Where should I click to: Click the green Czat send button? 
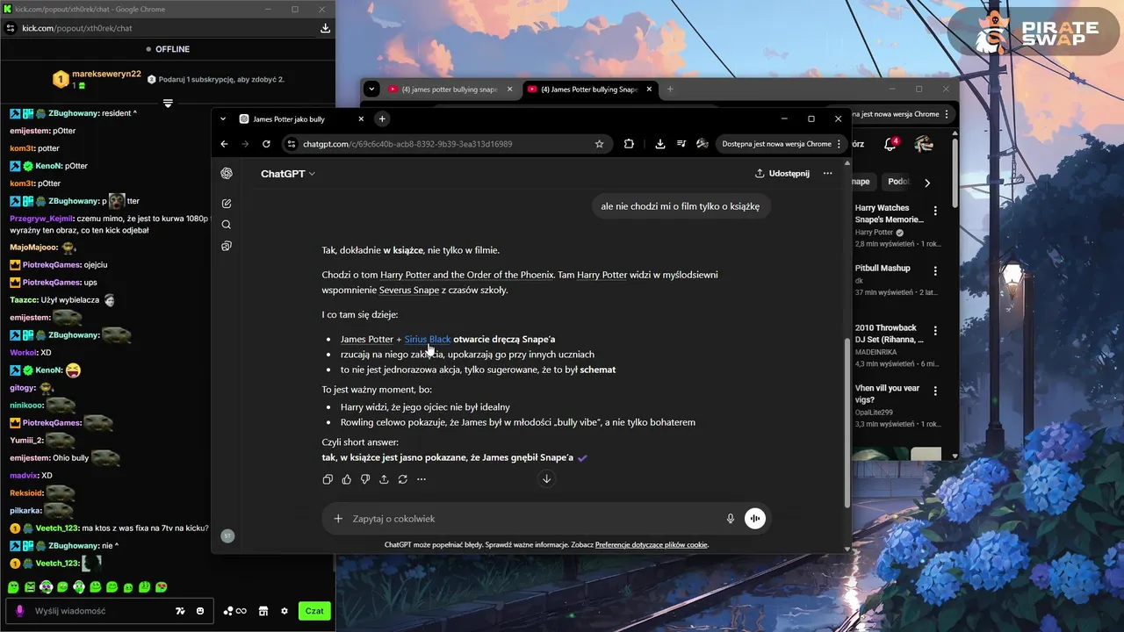[x=313, y=611]
